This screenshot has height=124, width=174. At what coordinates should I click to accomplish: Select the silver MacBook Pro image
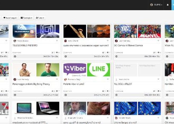pyautogui.click(x=24, y=108)
